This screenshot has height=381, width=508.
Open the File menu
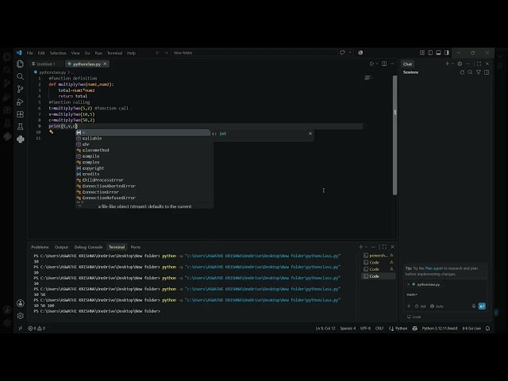click(30, 53)
